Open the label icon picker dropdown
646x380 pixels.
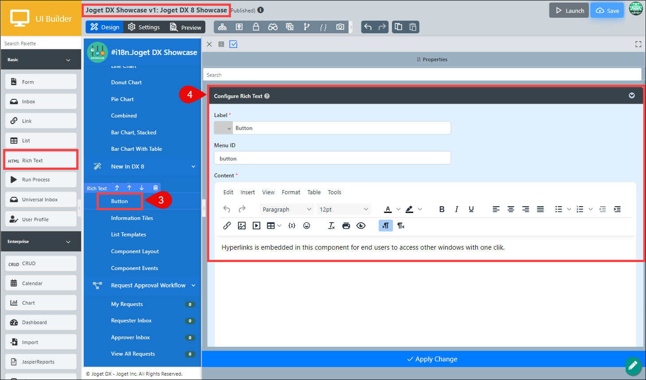point(223,128)
